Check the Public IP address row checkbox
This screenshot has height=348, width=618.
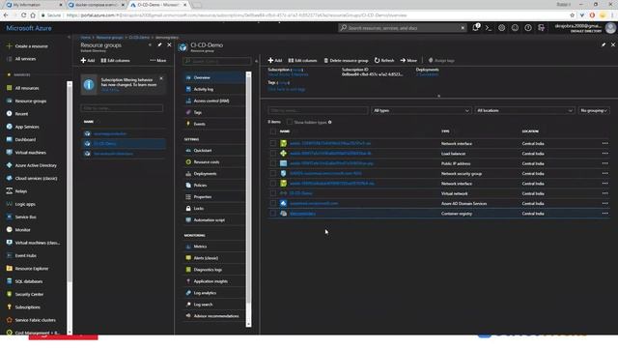click(273, 163)
